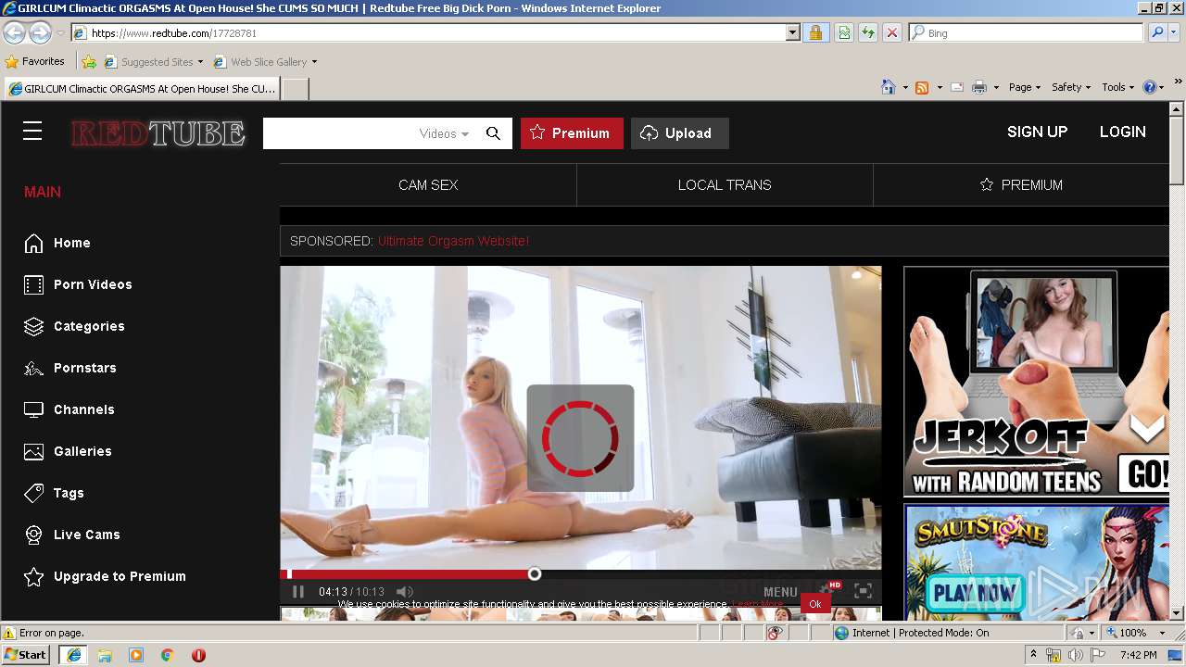Select Categories in the sidebar

[74, 326]
